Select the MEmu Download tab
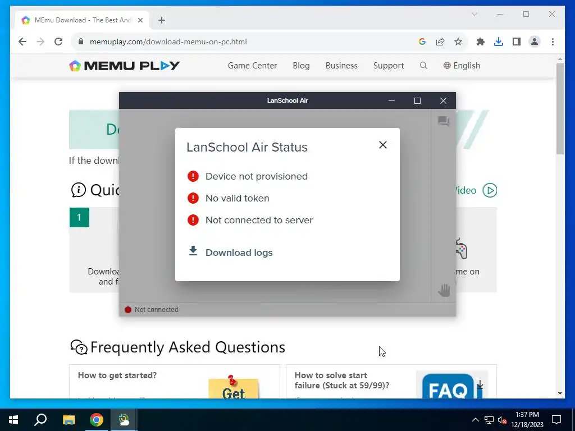This screenshot has width=575, height=431. coord(82,20)
